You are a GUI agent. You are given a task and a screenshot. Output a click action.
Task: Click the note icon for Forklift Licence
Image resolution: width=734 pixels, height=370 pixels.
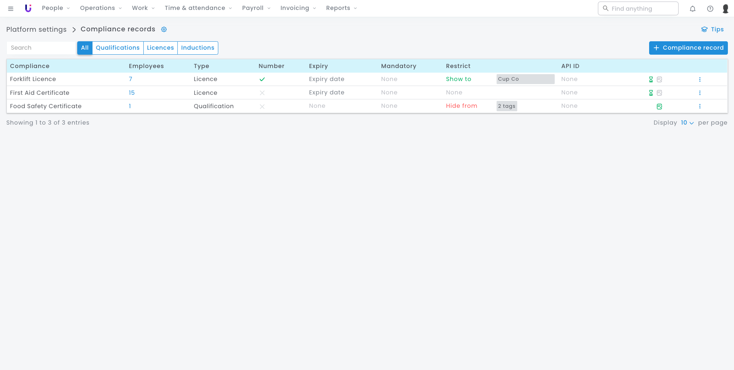tap(659, 80)
